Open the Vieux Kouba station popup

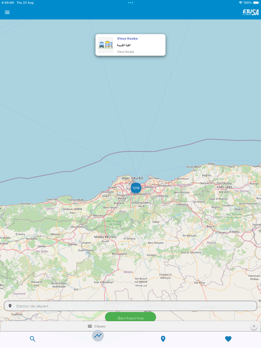coord(130,45)
